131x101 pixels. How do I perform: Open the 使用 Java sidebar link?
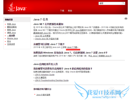11,33
